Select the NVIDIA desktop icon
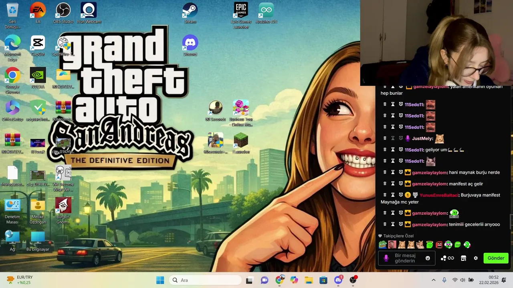Viewport: 513px width, 288px height. click(38, 78)
